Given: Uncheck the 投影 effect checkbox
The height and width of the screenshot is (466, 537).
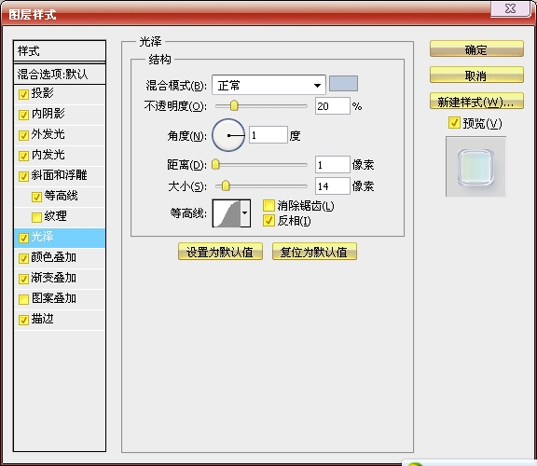Looking at the screenshot, I should 23,94.
